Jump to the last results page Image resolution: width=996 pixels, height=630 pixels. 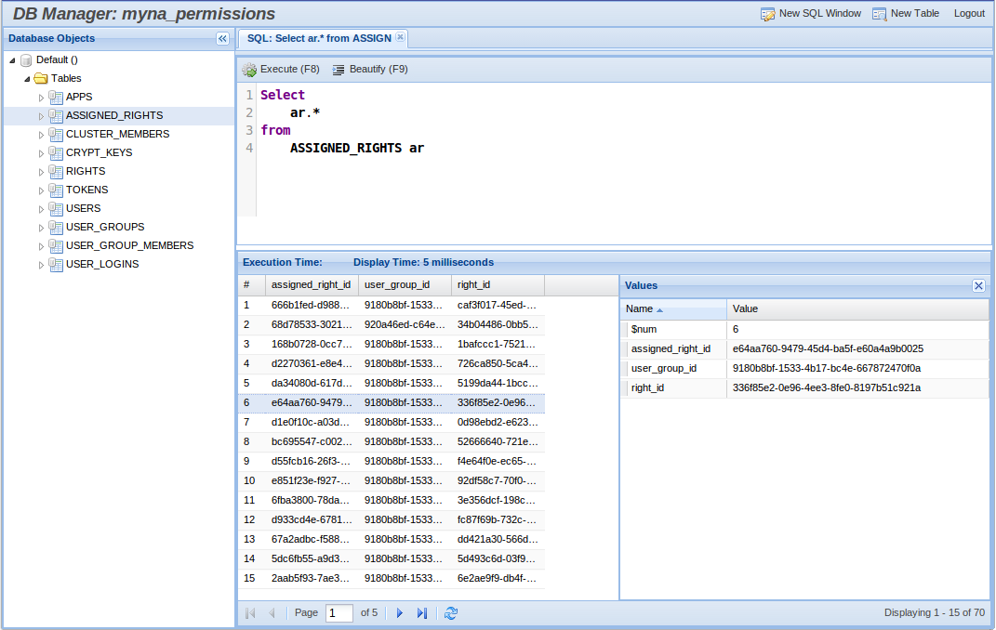pyautogui.click(x=421, y=613)
